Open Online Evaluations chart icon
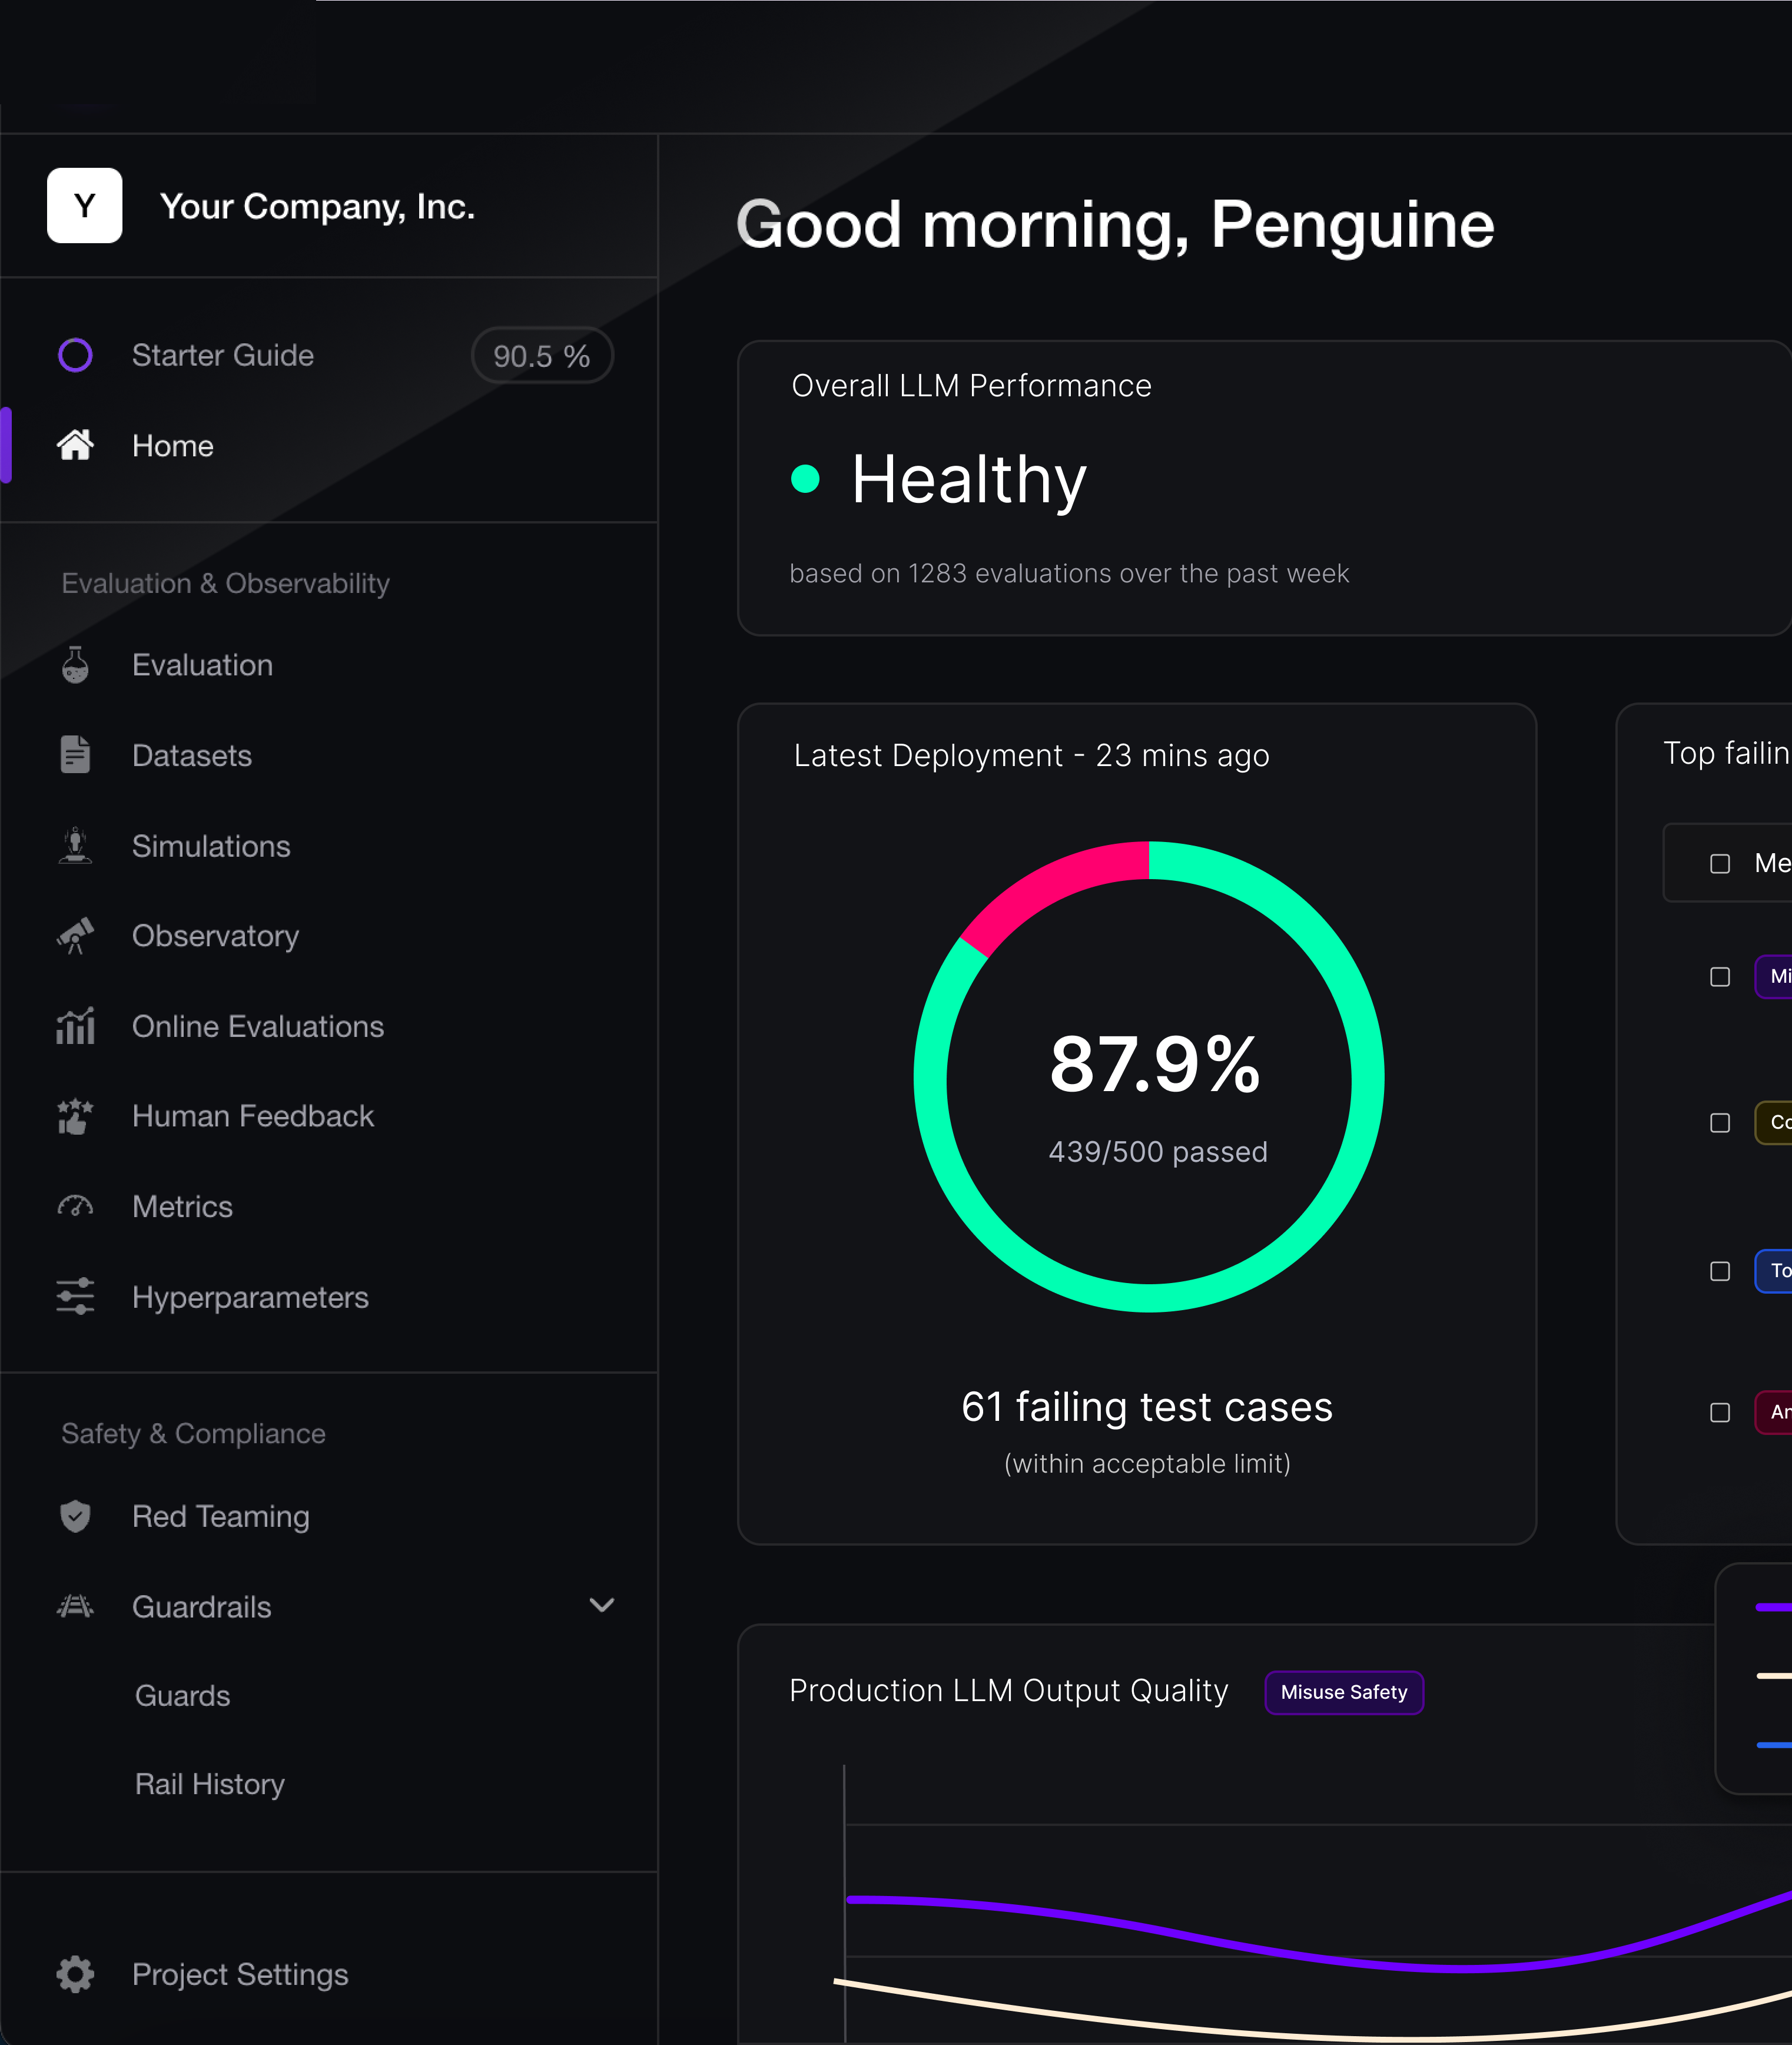 (x=75, y=1026)
